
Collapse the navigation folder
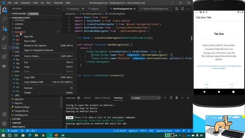tap(20, 32)
